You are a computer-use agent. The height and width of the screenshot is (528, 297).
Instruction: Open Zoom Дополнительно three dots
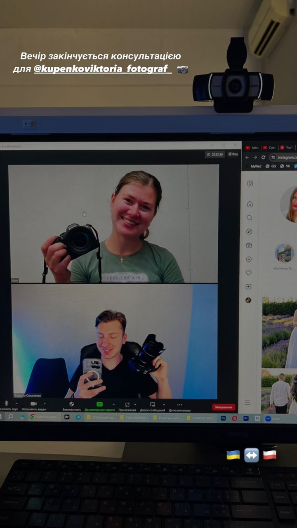tap(179, 405)
